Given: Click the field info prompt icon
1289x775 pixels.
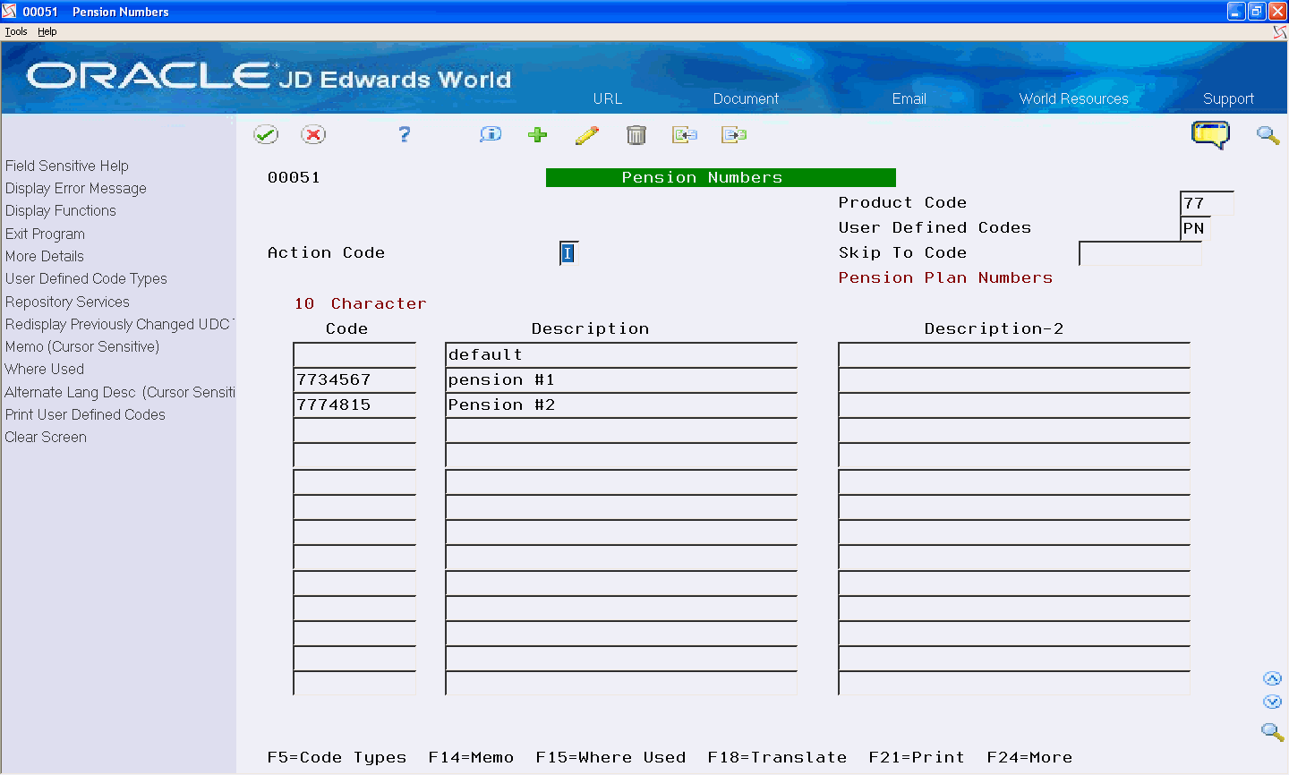Looking at the screenshot, I should 490,134.
